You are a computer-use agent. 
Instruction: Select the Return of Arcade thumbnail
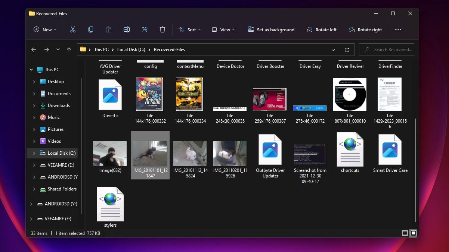(150, 94)
